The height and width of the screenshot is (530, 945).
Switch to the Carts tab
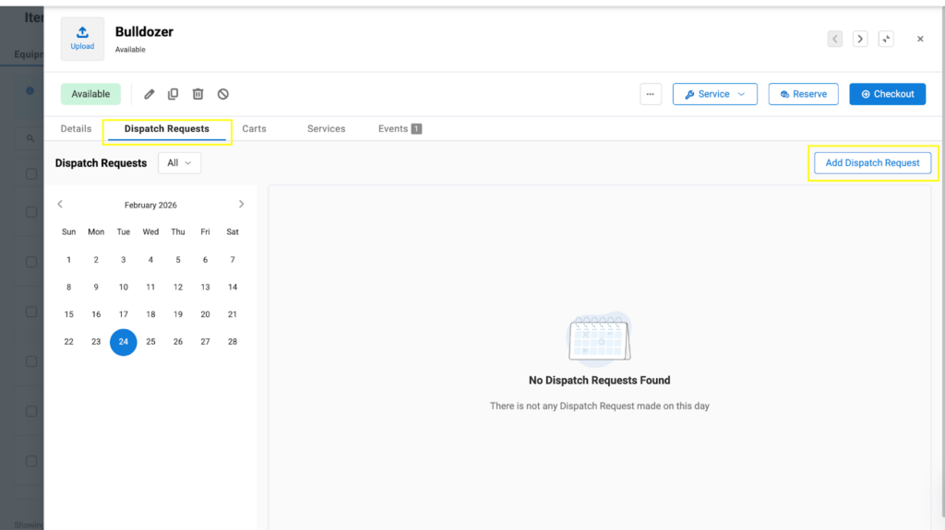(x=254, y=129)
